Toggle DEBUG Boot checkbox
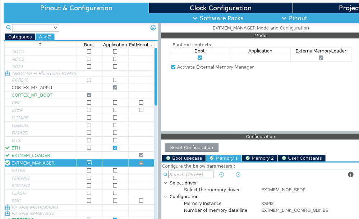The image size is (359, 219). pyautogui.click(x=89, y=125)
